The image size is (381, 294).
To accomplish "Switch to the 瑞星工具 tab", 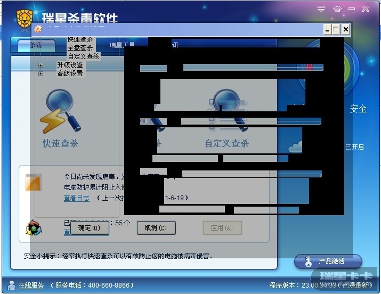I will (122, 45).
